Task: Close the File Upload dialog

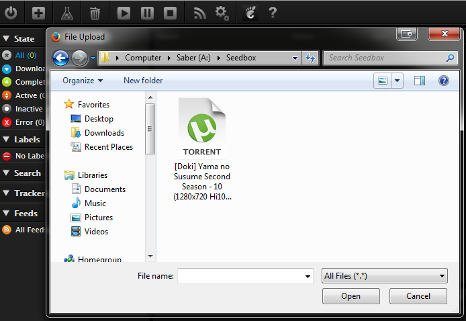Action: (x=445, y=34)
